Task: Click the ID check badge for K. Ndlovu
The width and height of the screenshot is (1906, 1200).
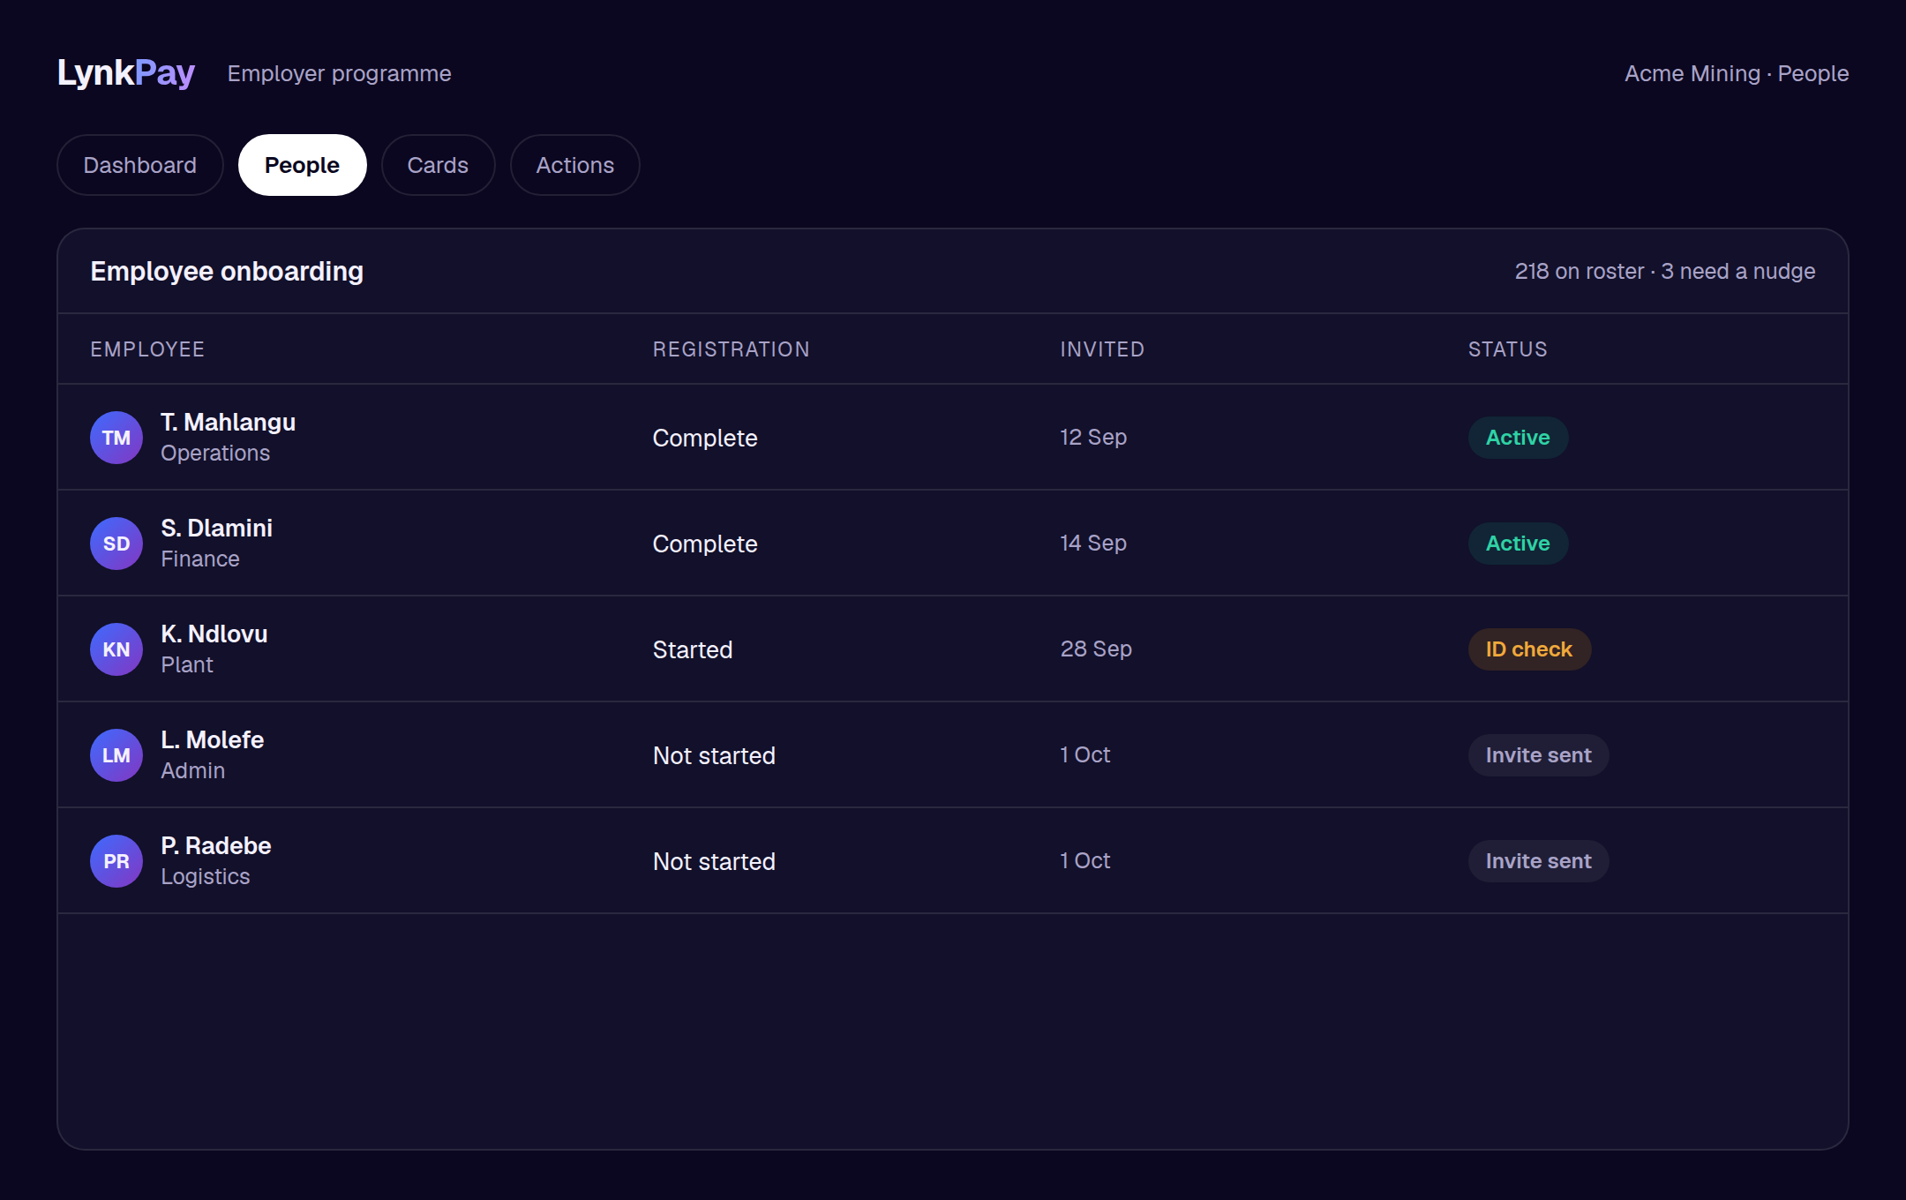Action: click(x=1529, y=649)
